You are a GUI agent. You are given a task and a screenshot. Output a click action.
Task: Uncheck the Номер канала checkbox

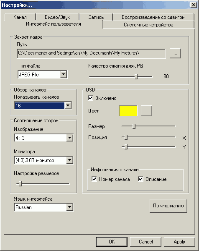pyautogui.click(x=94, y=179)
